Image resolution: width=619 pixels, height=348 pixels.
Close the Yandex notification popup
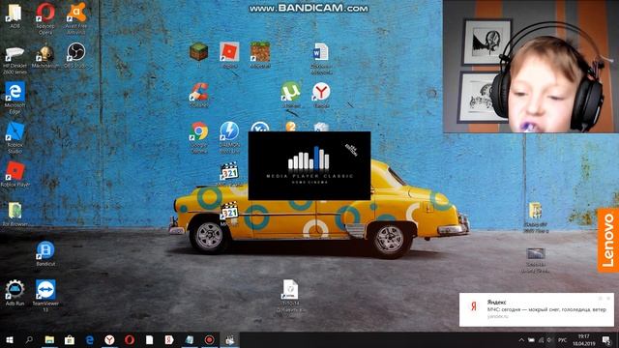pyautogui.click(x=608, y=299)
